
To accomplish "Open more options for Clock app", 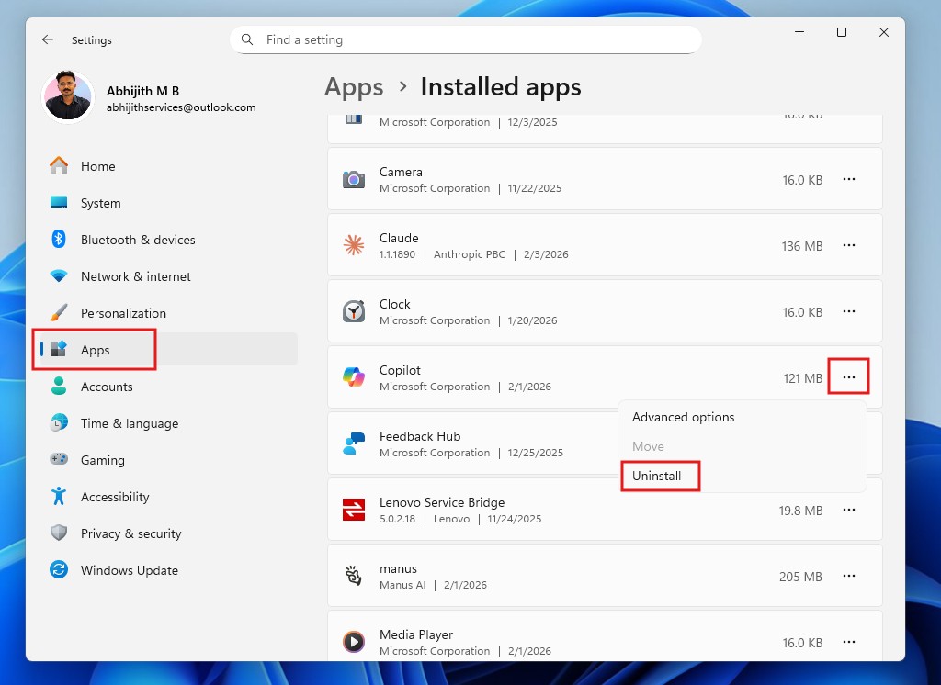I will [849, 311].
